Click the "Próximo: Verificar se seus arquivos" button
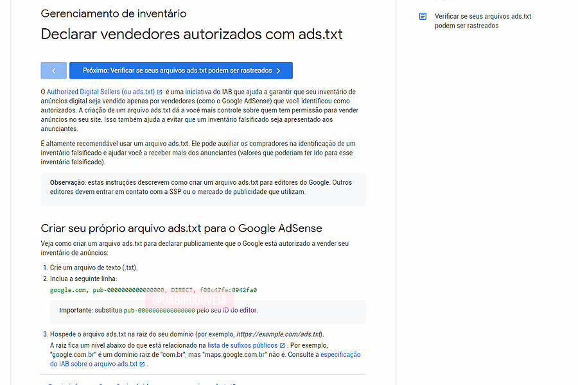The height and width of the screenshot is (385, 578). (180, 70)
